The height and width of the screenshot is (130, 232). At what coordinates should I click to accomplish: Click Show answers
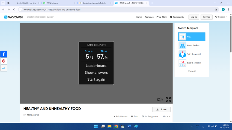(96, 73)
